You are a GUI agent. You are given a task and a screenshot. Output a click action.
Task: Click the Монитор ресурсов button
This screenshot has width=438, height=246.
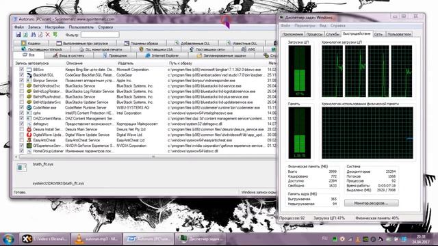pos(371,203)
